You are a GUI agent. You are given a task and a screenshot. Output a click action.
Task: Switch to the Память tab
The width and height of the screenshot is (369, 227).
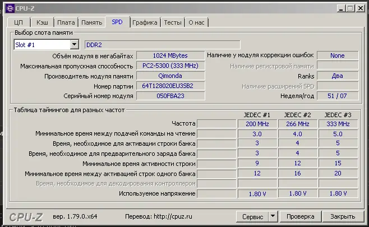tap(92, 22)
